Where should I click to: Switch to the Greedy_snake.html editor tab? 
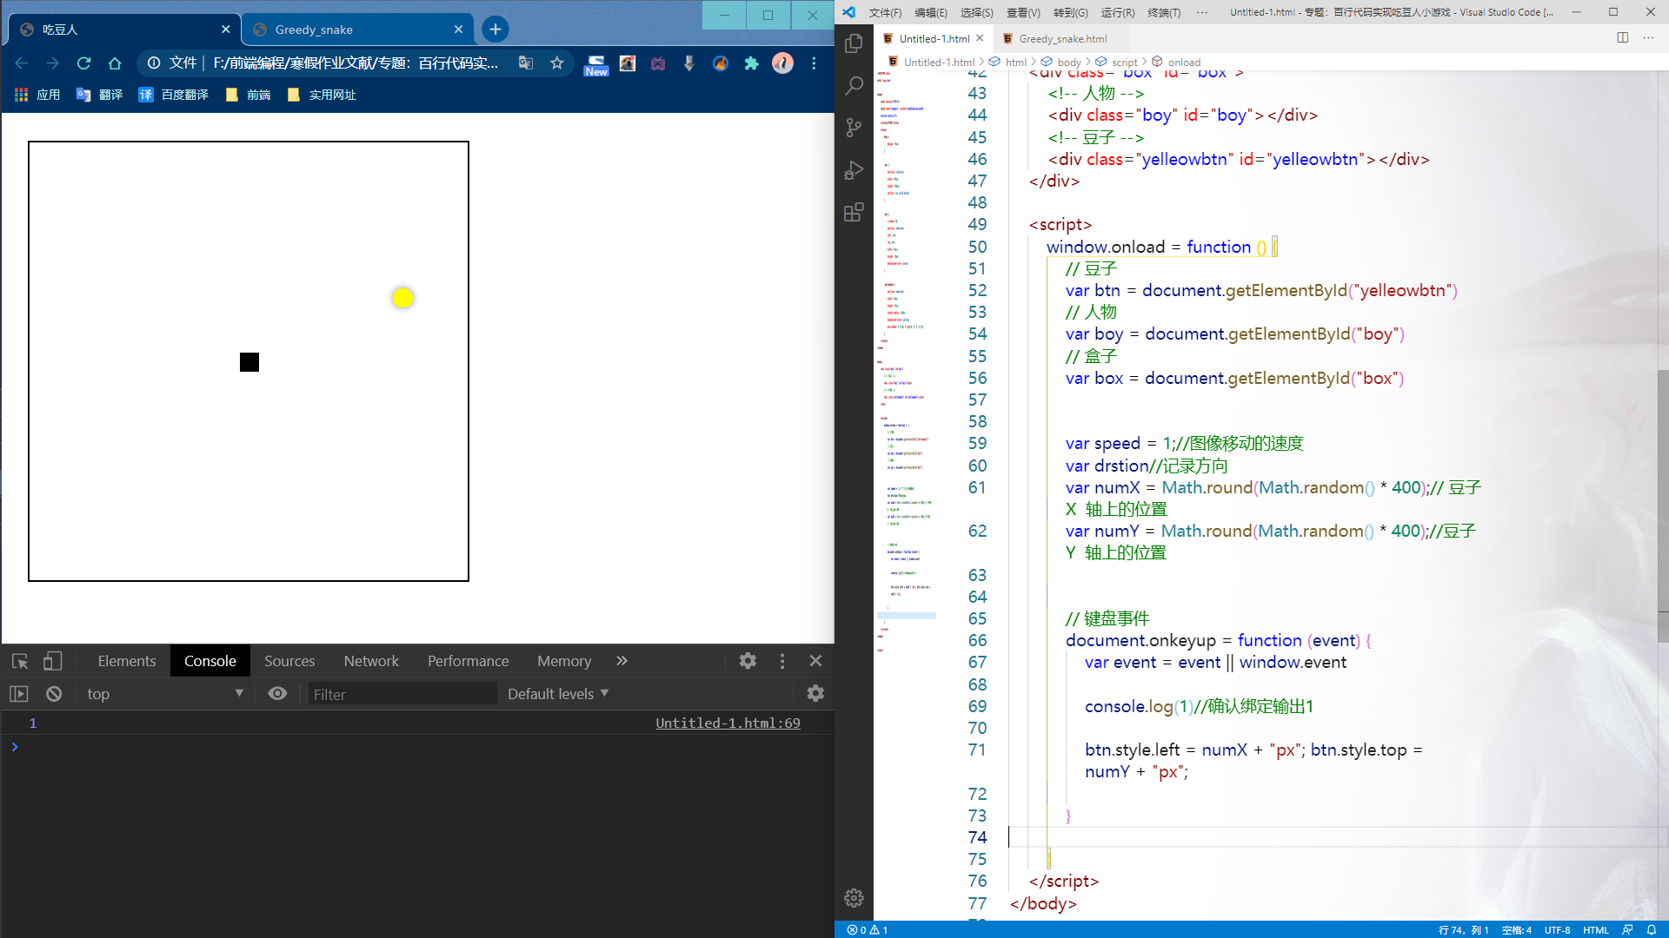pyautogui.click(x=1062, y=38)
